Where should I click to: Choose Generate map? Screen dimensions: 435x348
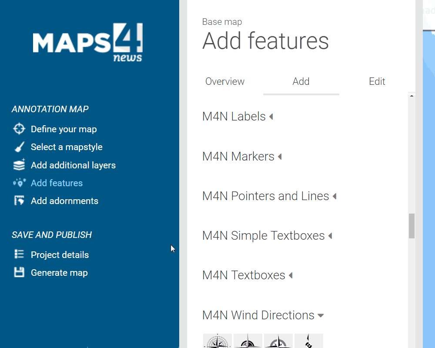coord(59,273)
